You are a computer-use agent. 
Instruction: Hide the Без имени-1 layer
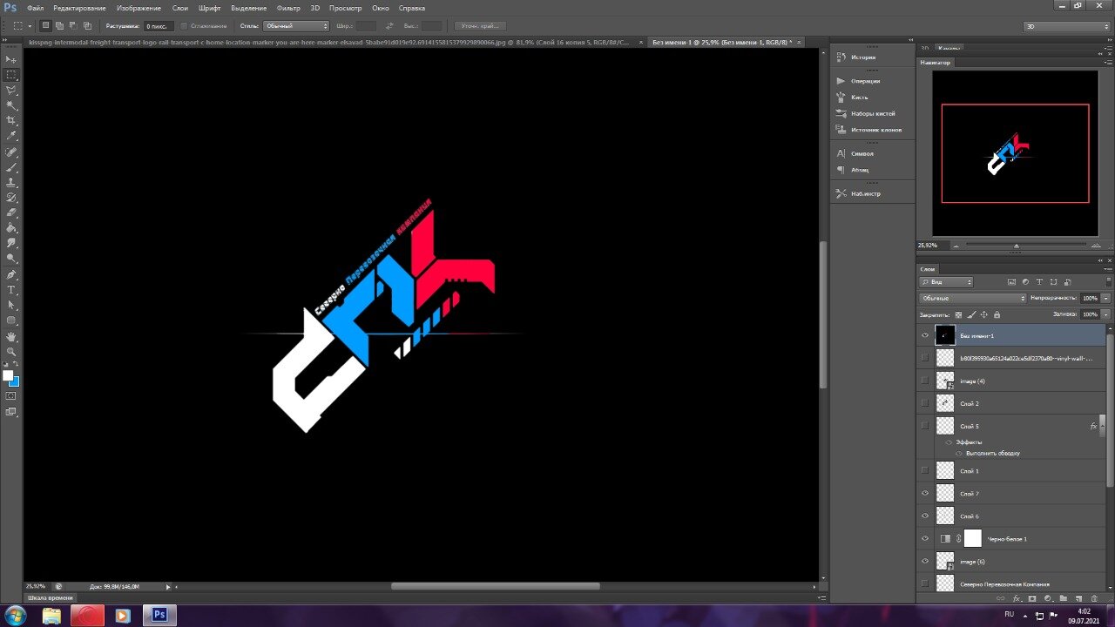(x=925, y=335)
